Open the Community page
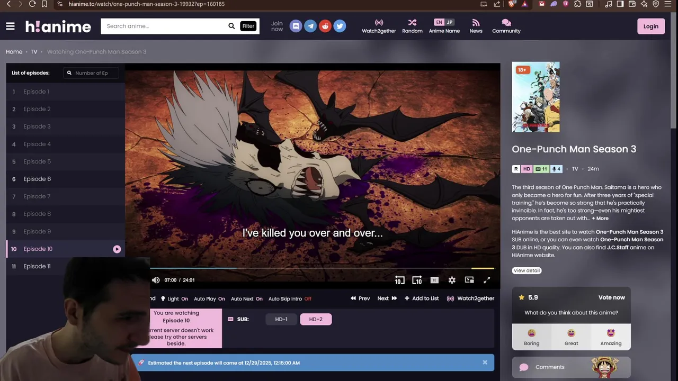 (x=506, y=26)
